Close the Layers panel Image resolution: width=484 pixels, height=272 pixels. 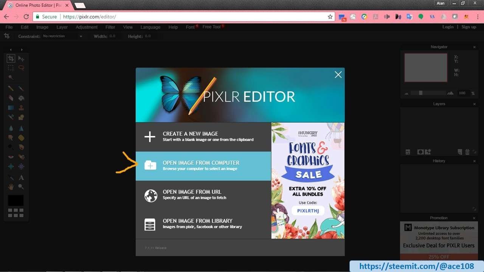(x=475, y=104)
